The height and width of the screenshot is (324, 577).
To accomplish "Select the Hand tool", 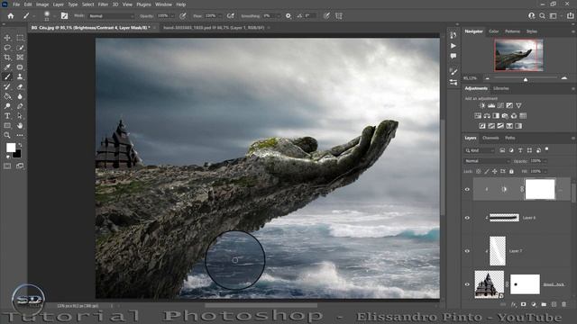I will 20,126.
